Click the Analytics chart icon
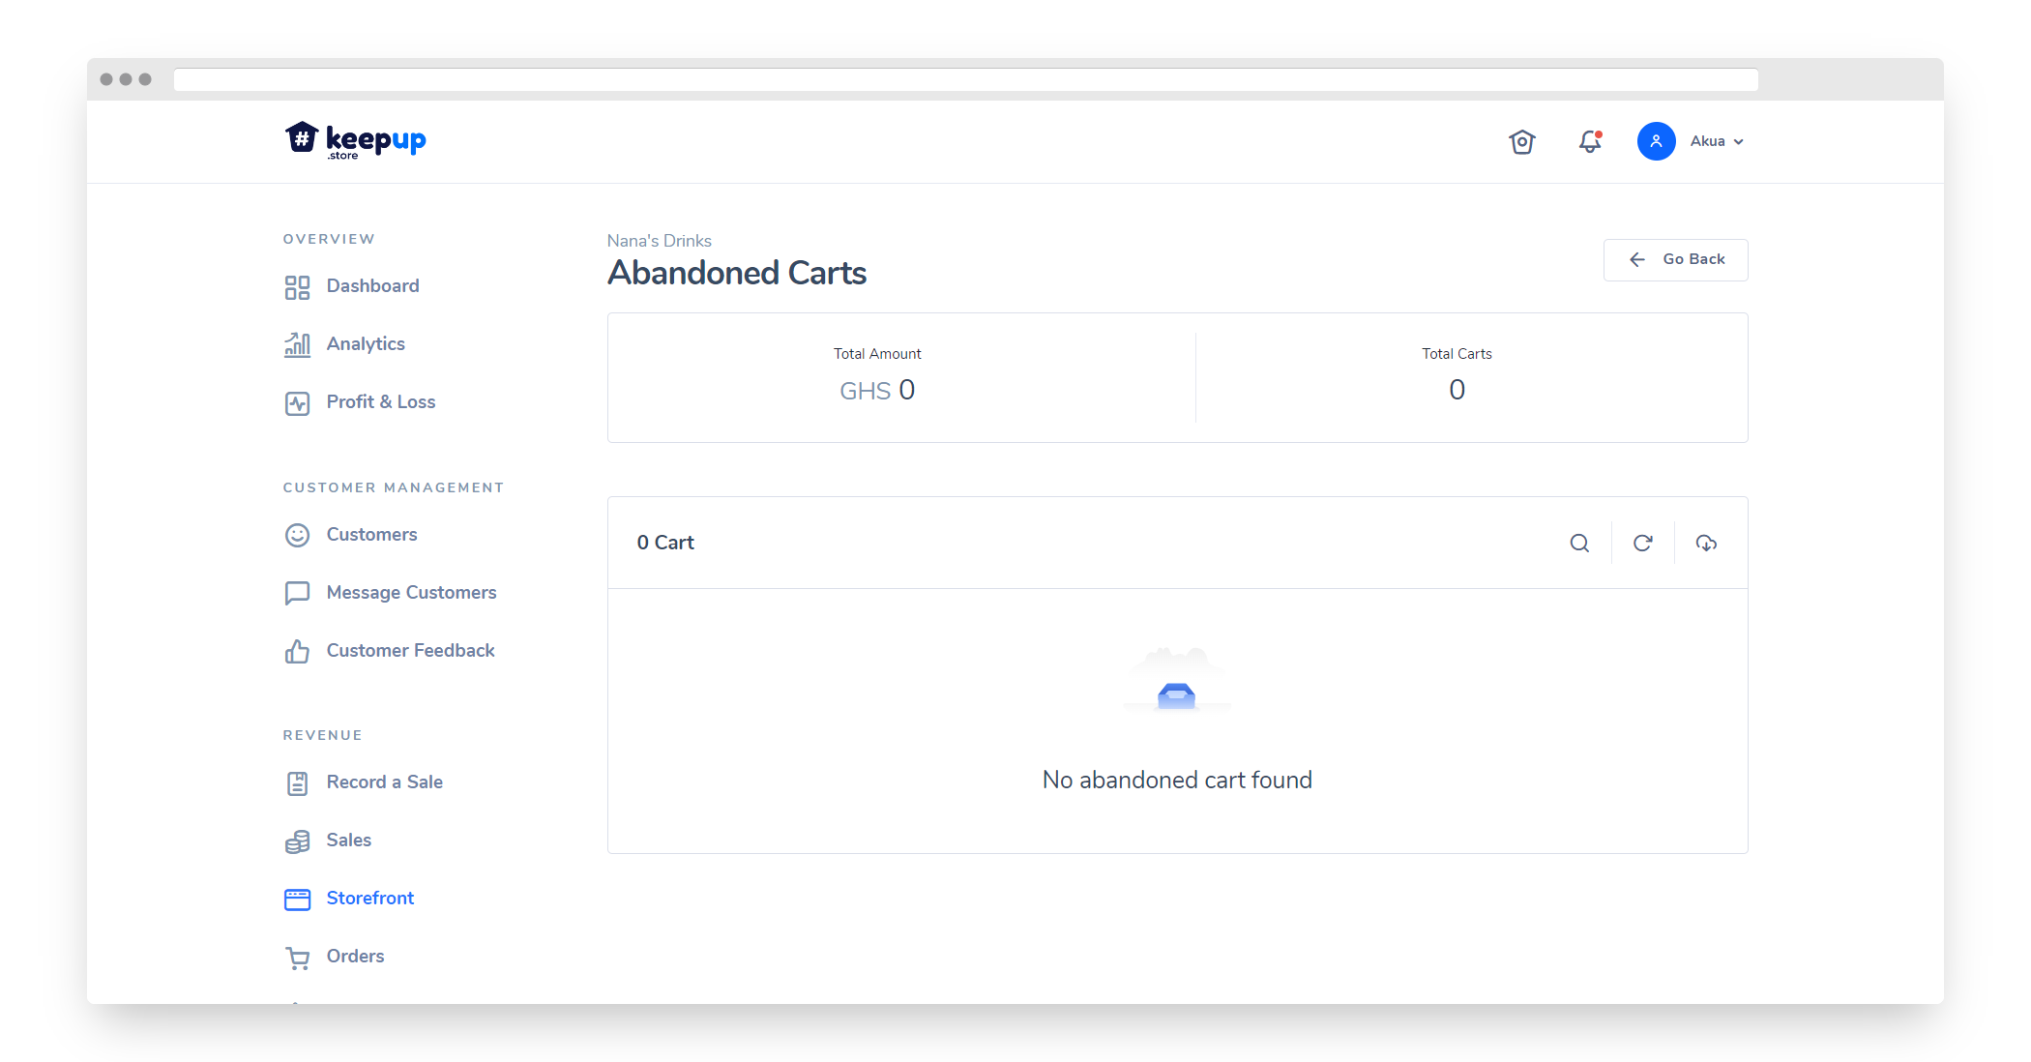2031x1062 pixels. 297,344
